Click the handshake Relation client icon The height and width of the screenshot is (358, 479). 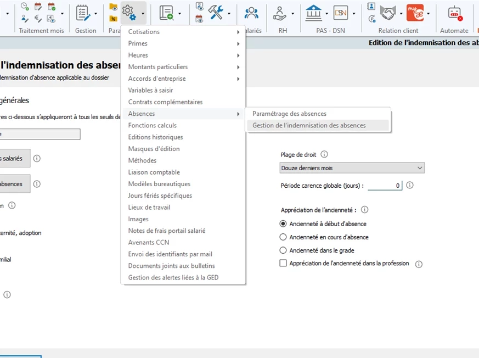(388, 12)
